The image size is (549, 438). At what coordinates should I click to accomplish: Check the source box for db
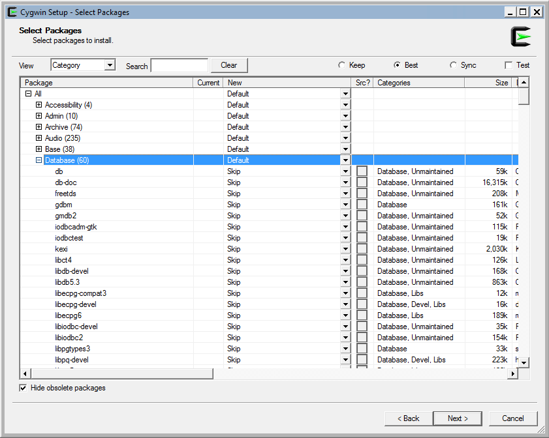point(362,171)
